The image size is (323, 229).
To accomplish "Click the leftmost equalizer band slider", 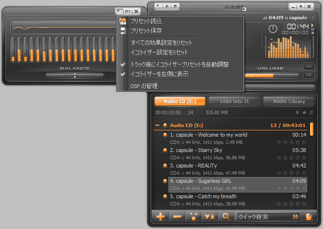I will click(x=13, y=50).
